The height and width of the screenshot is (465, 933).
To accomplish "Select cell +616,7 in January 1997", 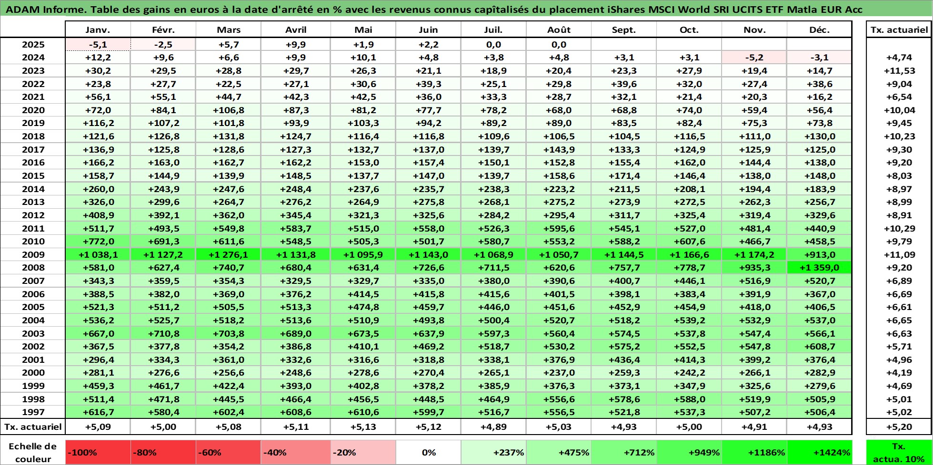I will 98,412.
